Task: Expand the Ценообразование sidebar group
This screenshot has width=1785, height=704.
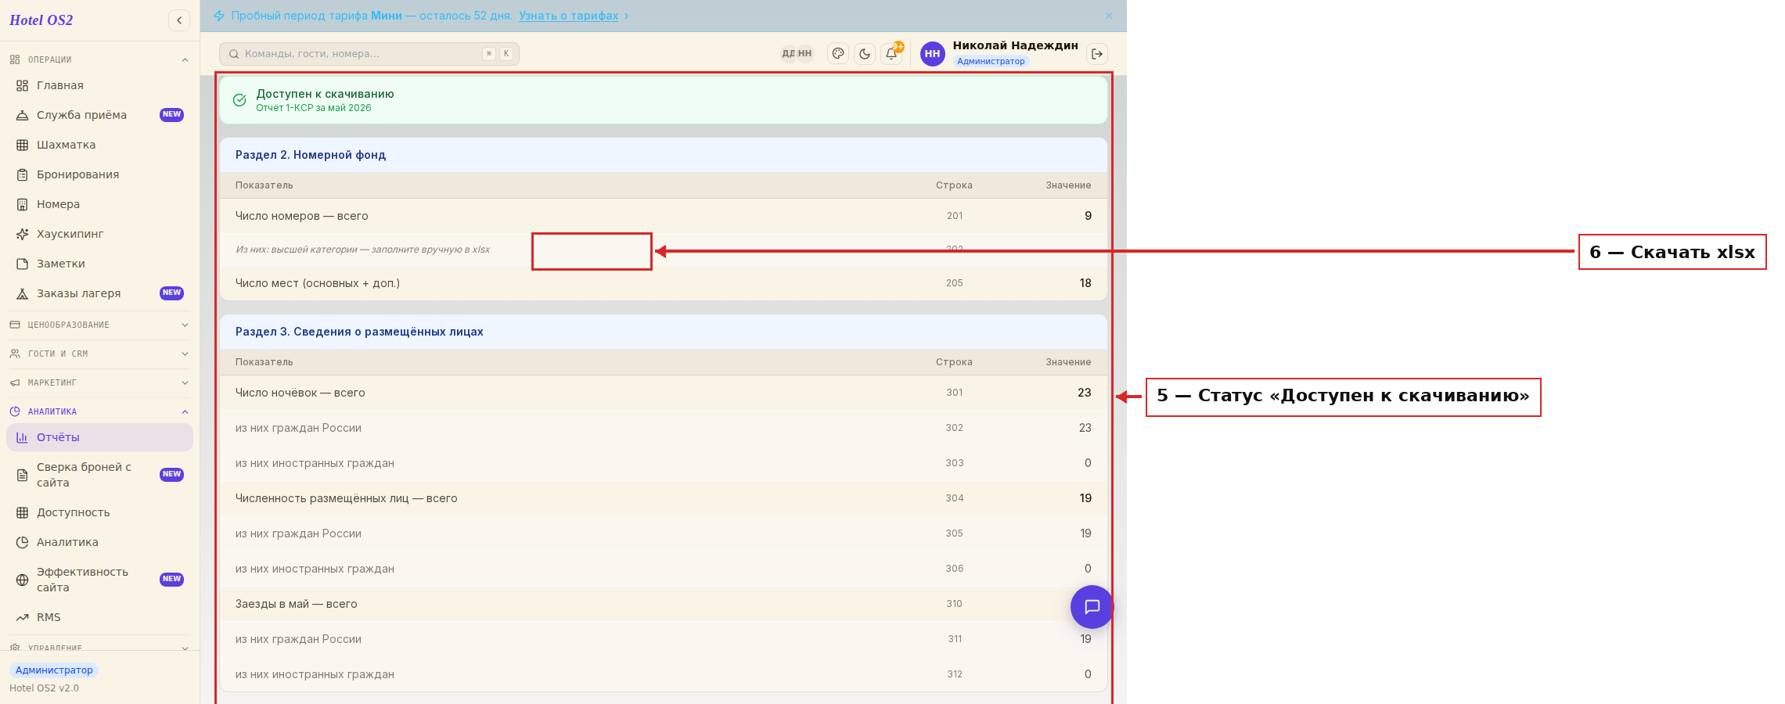Action: click(99, 325)
